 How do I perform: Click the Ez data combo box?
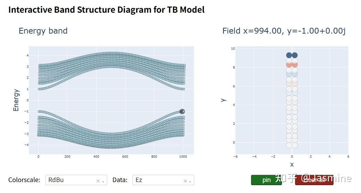(x=158, y=180)
